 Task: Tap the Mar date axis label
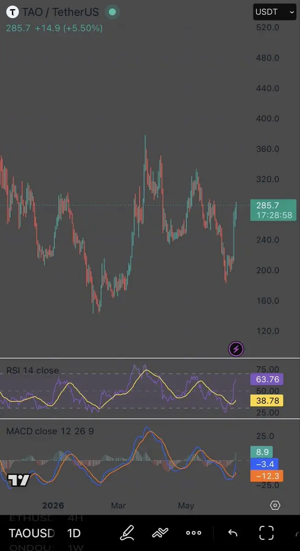(x=119, y=506)
